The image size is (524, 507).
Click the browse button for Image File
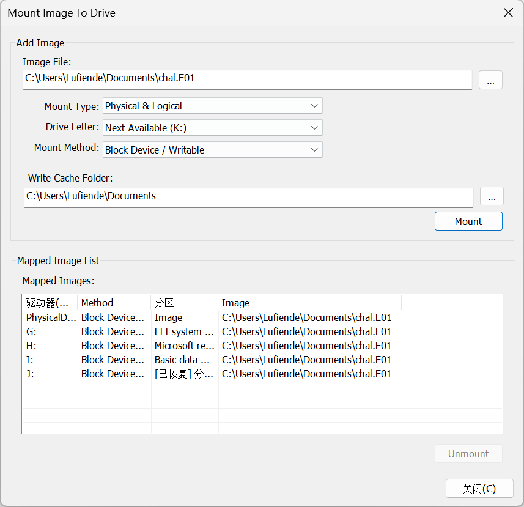pyautogui.click(x=490, y=80)
